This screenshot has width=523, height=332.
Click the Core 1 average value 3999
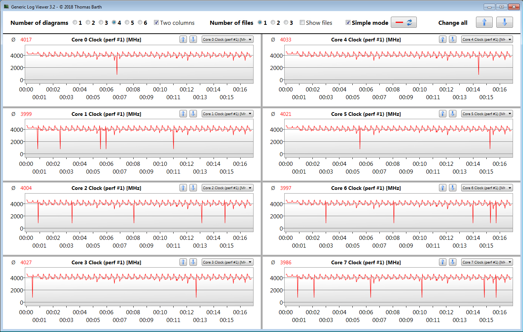pyautogui.click(x=26, y=114)
